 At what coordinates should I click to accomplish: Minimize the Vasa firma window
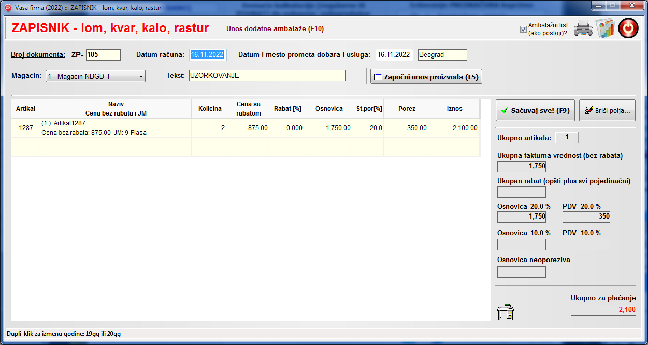tap(598, 6)
